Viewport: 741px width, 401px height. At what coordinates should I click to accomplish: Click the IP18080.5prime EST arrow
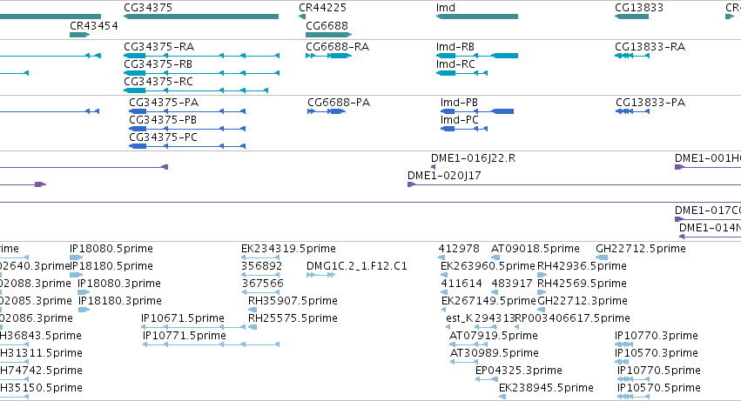point(76,257)
